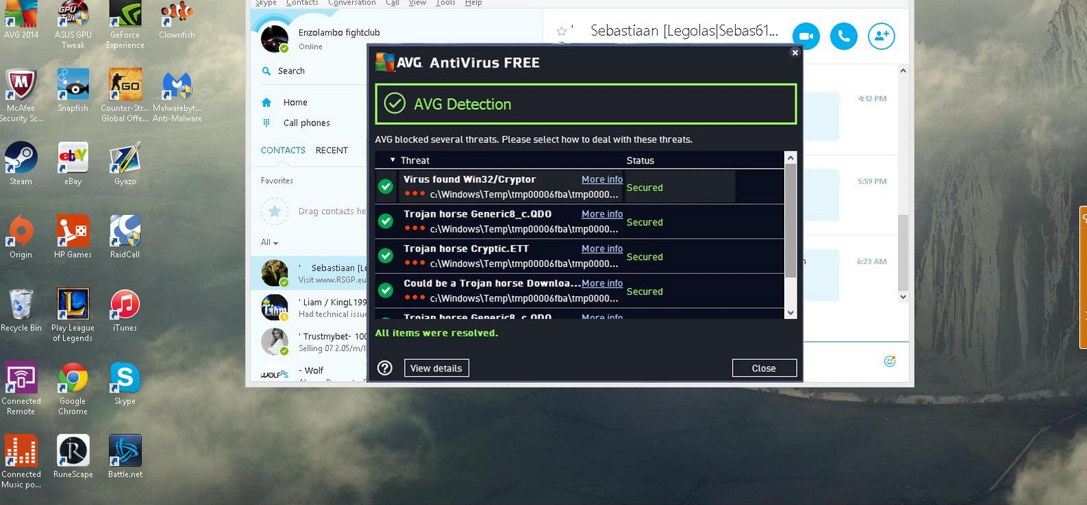This screenshot has width=1087, height=505.
Task: Switch to RECENT tab in Skype
Action: tap(332, 150)
